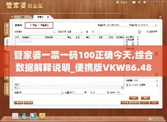Open the help question-mark icon
This screenshot has height=122, width=167.
(x=144, y=2)
